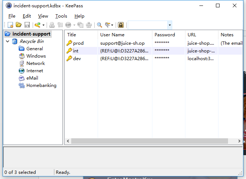Screen dimensions: 246x179
Task: Click the URL column header
Action: click(x=202, y=34)
